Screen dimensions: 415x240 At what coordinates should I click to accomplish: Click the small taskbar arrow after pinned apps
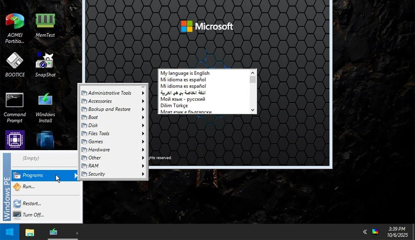tap(77, 233)
